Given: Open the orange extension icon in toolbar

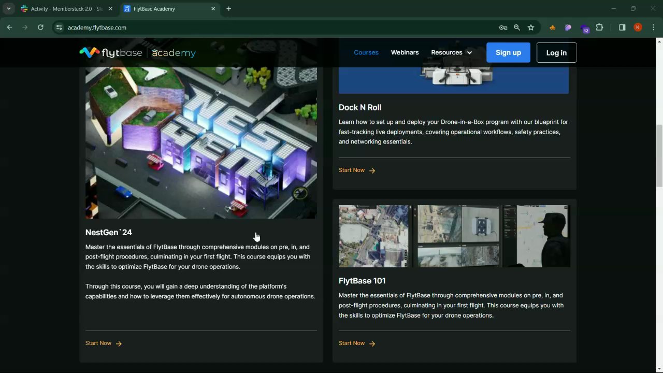Looking at the screenshot, I should 552,27.
